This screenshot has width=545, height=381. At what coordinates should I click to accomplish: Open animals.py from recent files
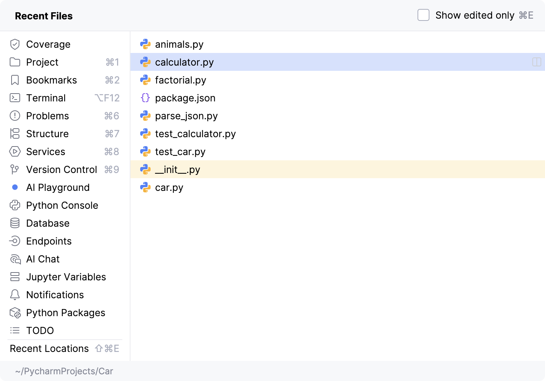(179, 44)
